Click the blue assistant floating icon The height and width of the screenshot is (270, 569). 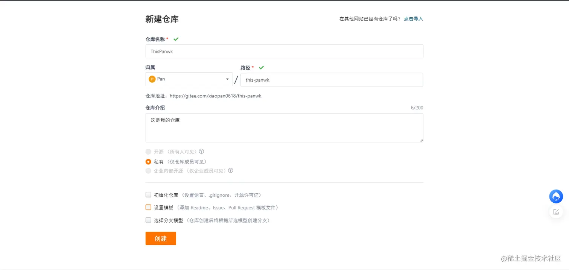coord(556,196)
